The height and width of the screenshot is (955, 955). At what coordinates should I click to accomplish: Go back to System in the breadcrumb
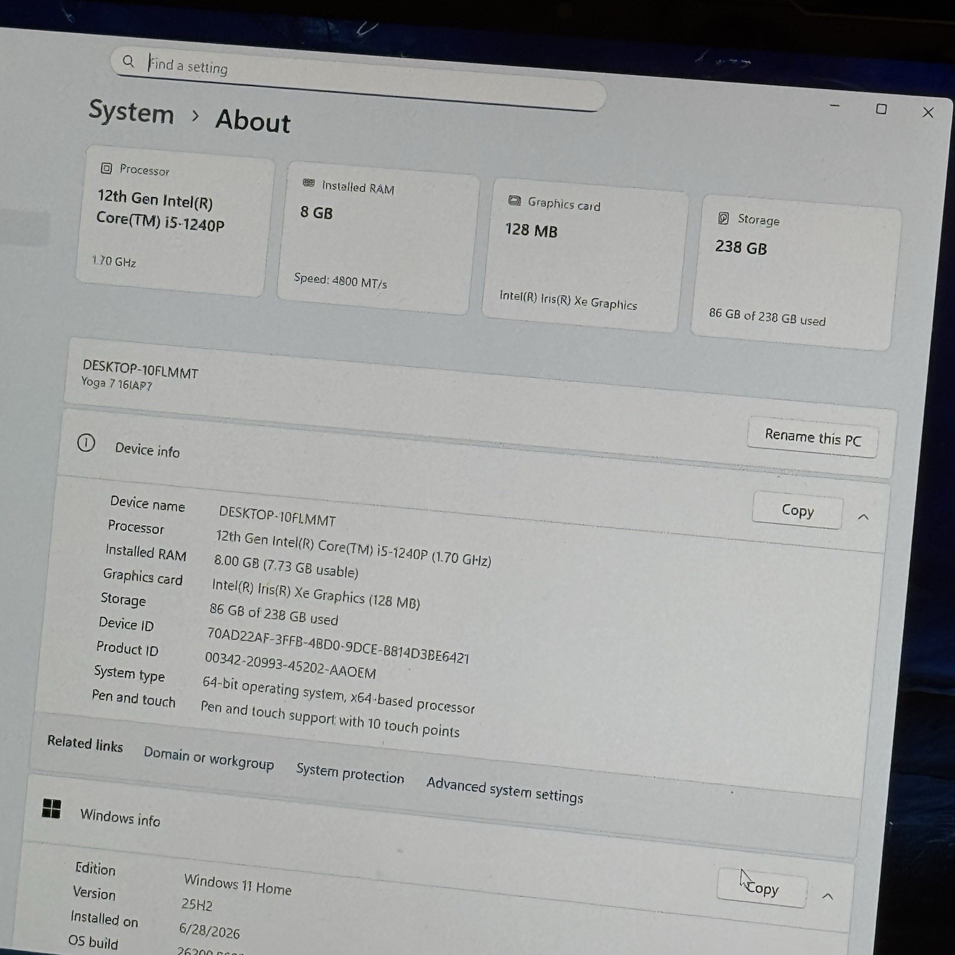(131, 112)
